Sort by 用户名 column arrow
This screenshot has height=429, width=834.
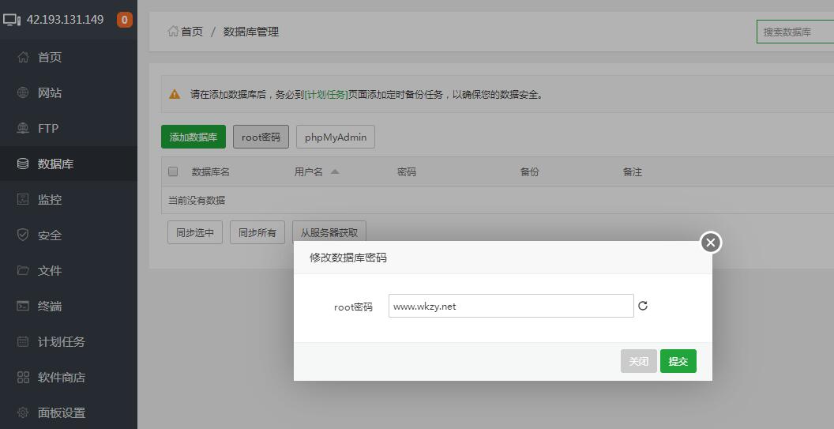coord(335,171)
